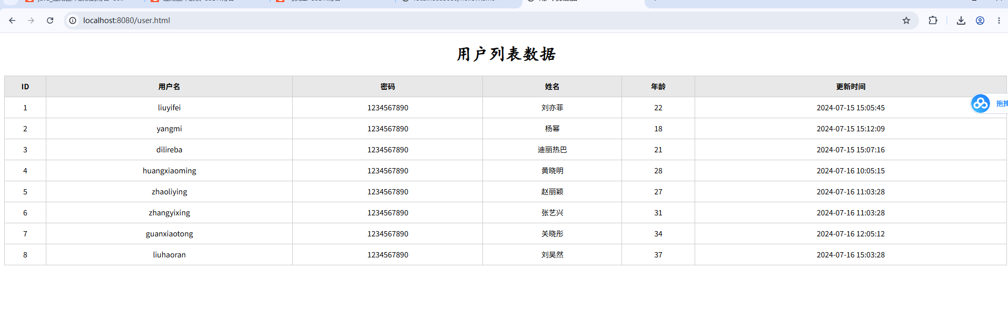This screenshot has height=332, width=1008.
Task: Click age value 21
Action: 658,150
